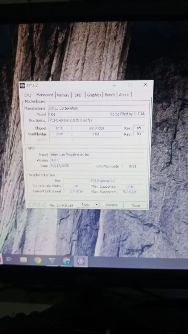The image size is (188, 334).
Task: Launch Google Chrome from the taskbar
Action: coord(38,260)
